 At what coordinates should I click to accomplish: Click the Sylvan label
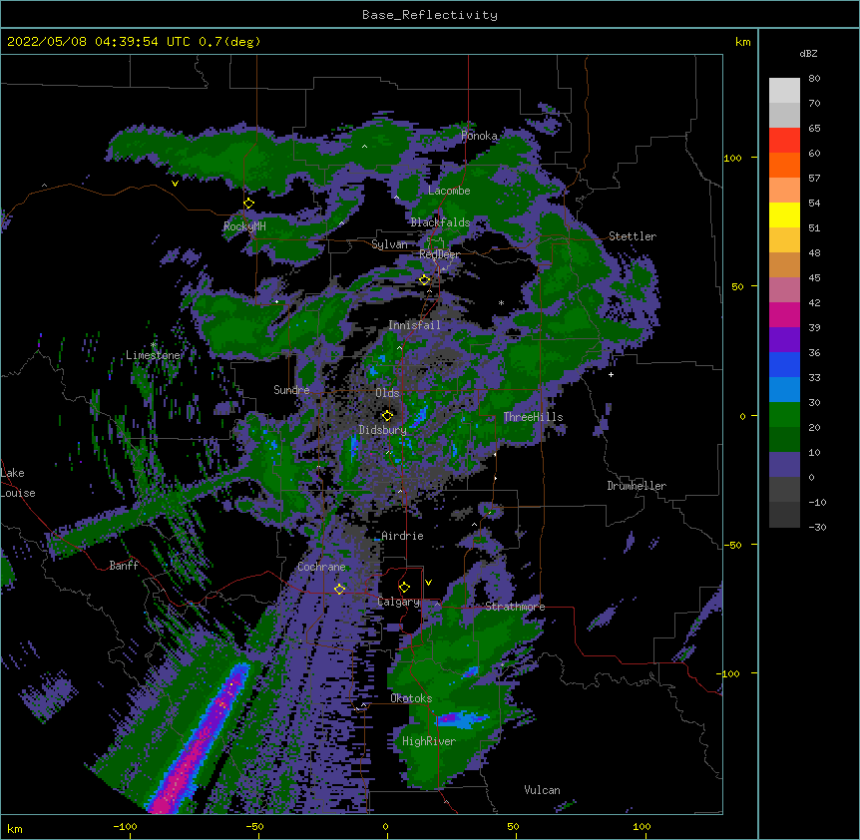389,244
